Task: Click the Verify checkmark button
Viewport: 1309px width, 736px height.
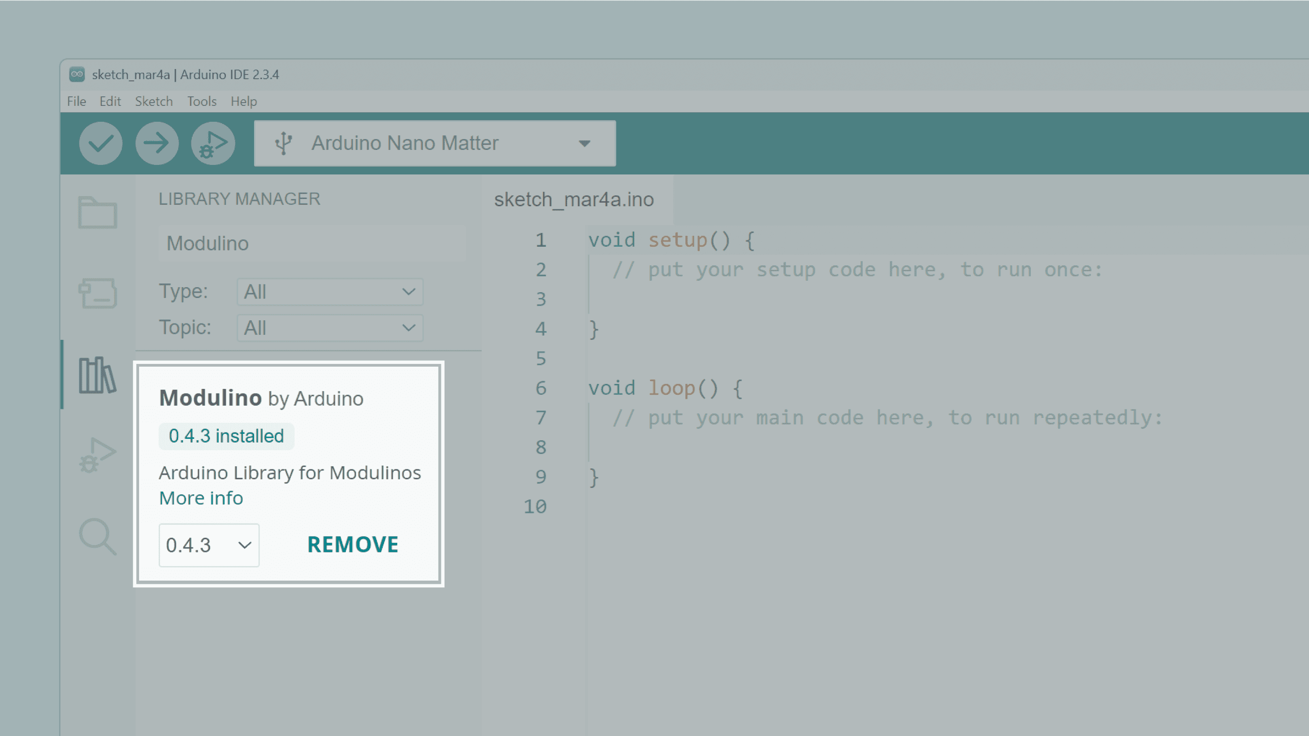Action: tap(100, 143)
